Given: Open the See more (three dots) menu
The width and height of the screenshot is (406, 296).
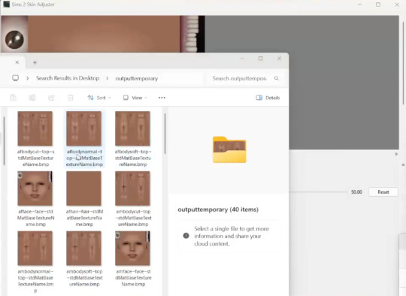Looking at the screenshot, I should [x=162, y=98].
